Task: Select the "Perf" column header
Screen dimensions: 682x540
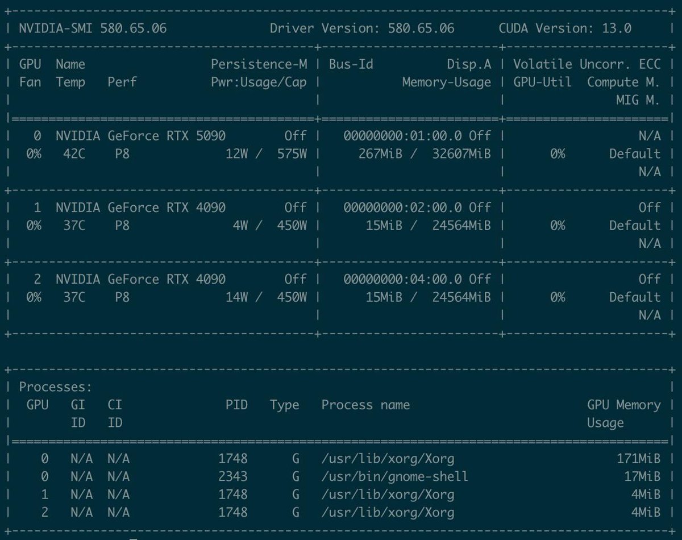Action: (122, 82)
